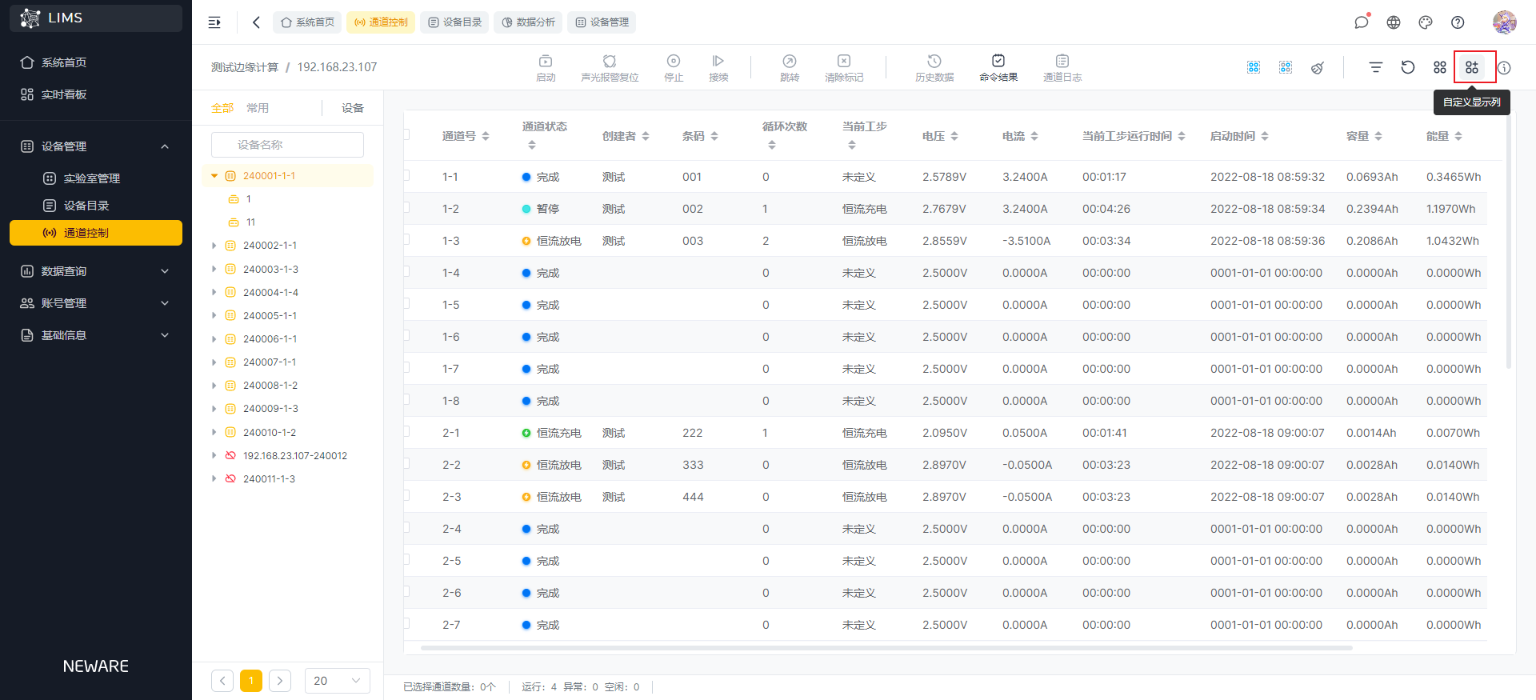
Task: Open the language globe icon
Action: [1394, 22]
